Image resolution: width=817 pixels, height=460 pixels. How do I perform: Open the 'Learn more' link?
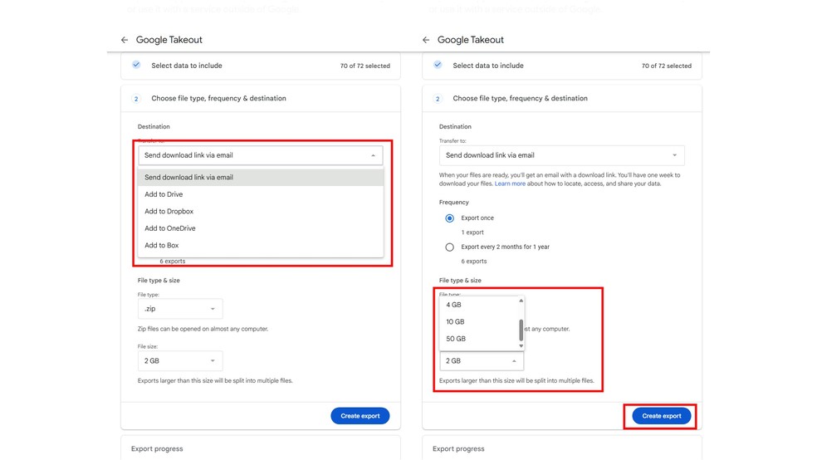(x=510, y=184)
